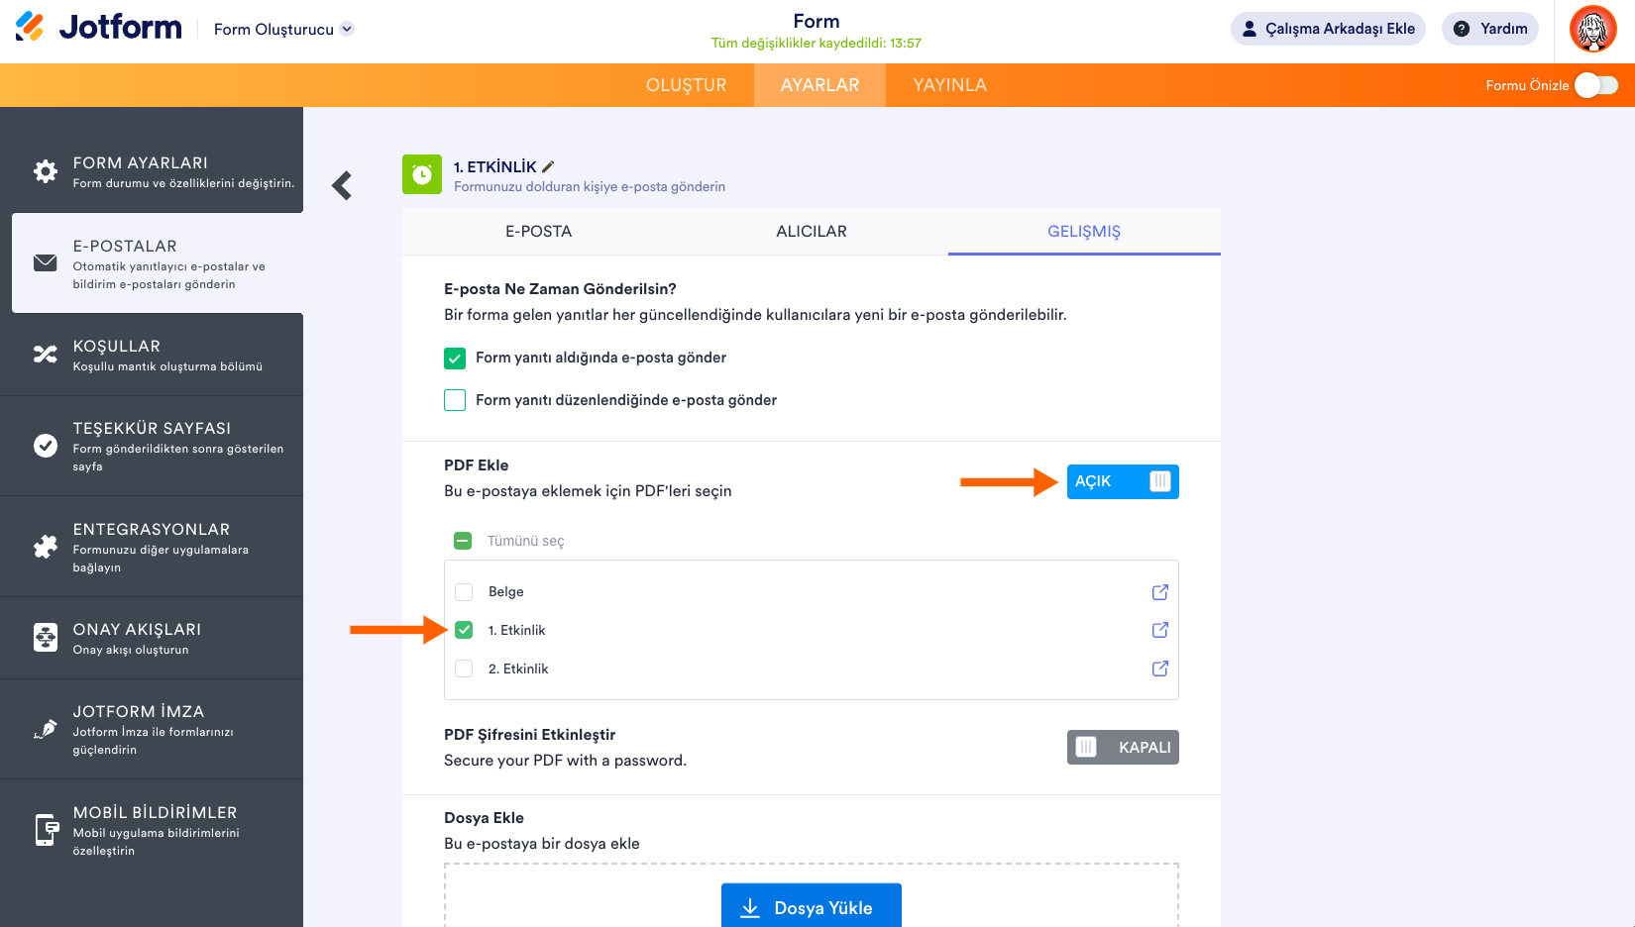Screen dimensions: 1635x927
Task: Enable 'Form yanıtı düzenlendiğinde e-posta gönder' checkbox
Action: coord(455,400)
